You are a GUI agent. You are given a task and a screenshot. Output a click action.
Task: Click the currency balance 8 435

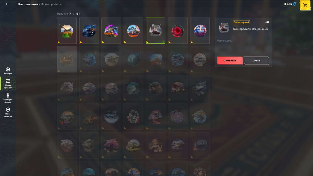point(288,4)
